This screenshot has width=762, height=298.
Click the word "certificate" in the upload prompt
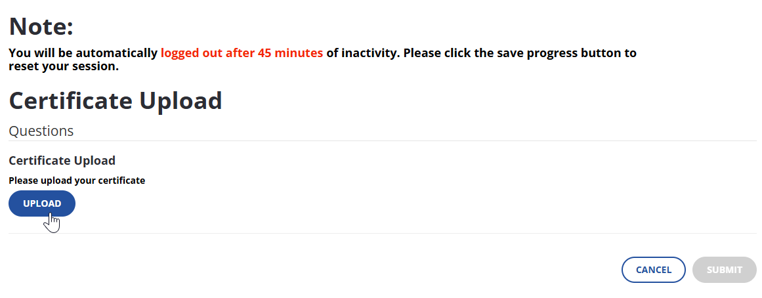pyautogui.click(x=121, y=180)
